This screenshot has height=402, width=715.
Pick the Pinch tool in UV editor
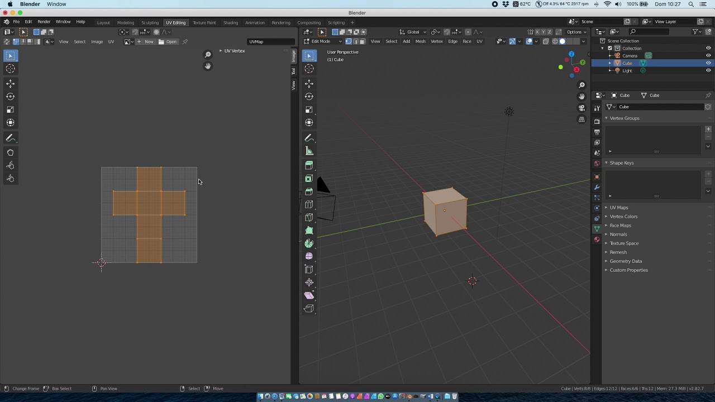click(x=10, y=179)
